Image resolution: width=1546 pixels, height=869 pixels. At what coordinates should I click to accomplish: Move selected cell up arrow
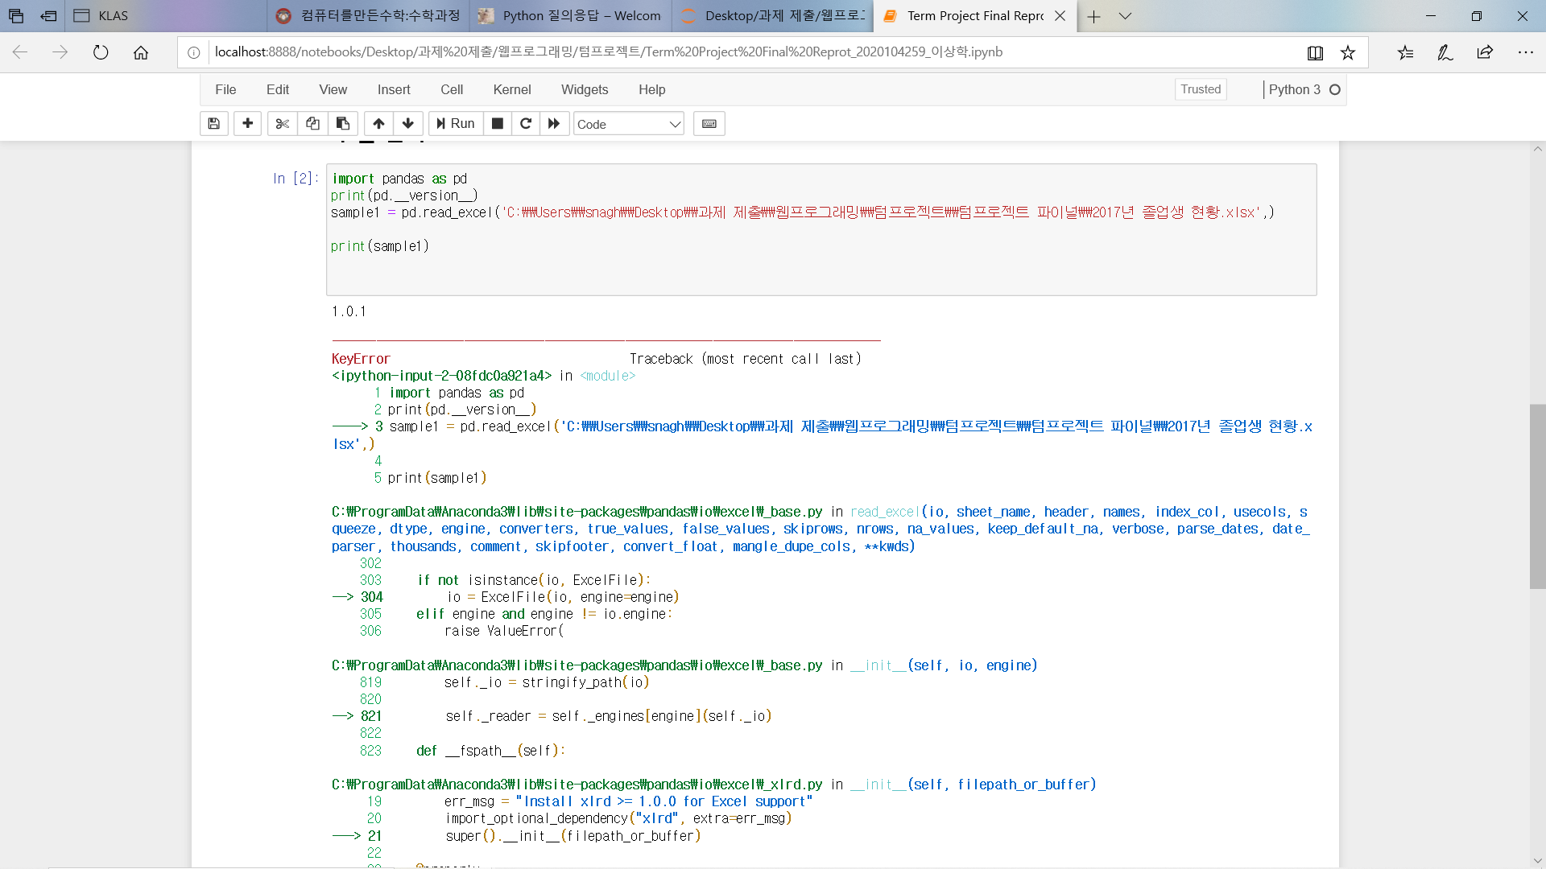click(378, 124)
